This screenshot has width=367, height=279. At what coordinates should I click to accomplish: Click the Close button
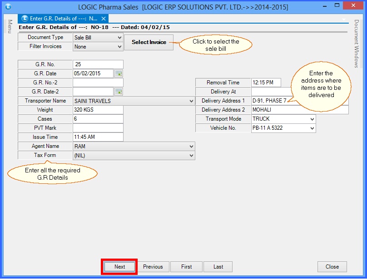tap(332, 267)
